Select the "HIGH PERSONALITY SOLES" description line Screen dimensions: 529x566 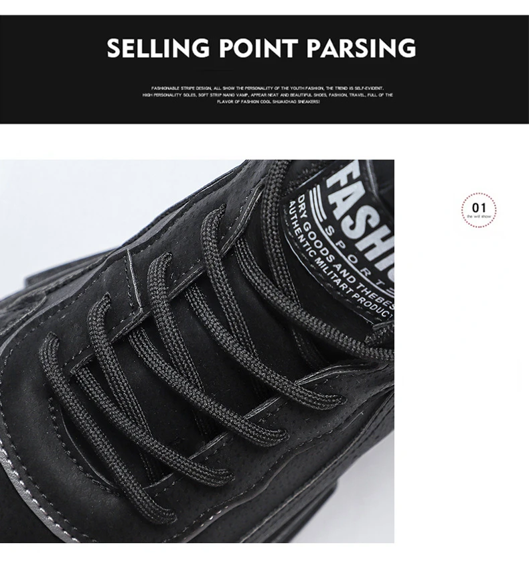coord(267,95)
